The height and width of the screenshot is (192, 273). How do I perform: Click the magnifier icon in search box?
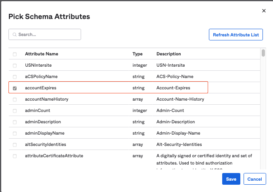click(x=14, y=35)
